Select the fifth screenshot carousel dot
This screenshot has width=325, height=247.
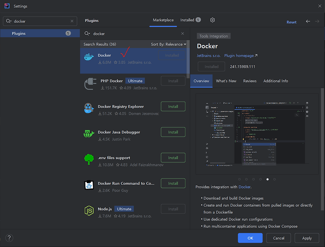point(267,179)
